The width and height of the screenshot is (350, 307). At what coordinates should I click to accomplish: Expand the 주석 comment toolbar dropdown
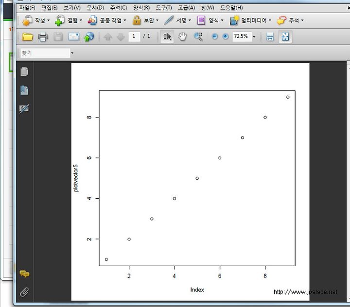click(302, 20)
